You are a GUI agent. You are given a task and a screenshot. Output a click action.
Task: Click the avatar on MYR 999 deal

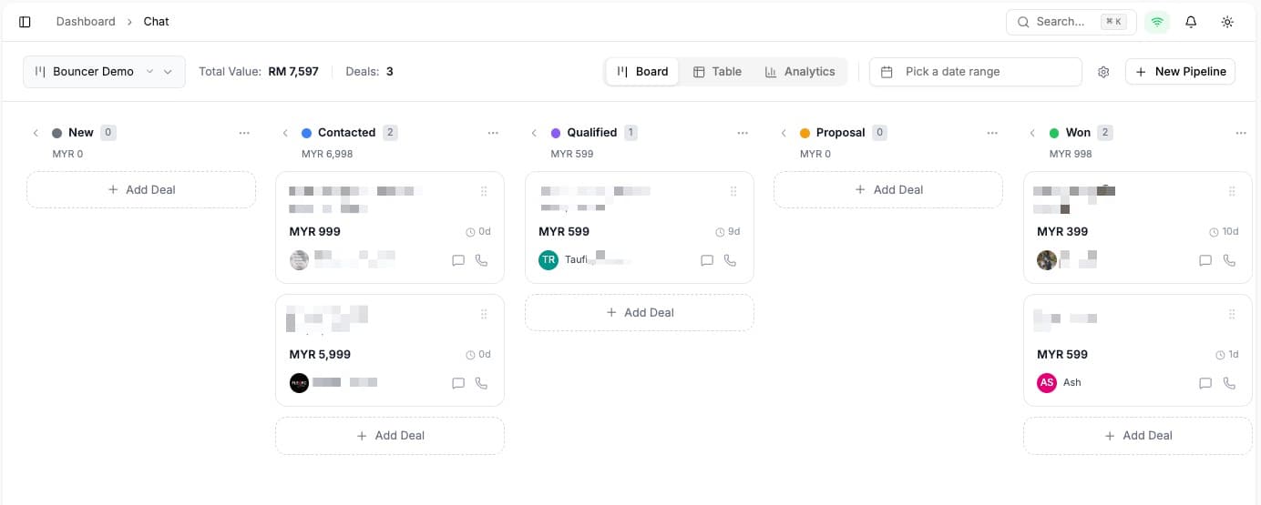click(300, 260)
